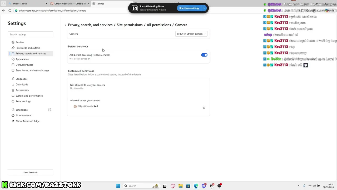Image resolution: width=337 pixels, height=190 pixels.
Task: Click the ome.tv site favicon
Action: pyautogui.click(x=75, y=106)
